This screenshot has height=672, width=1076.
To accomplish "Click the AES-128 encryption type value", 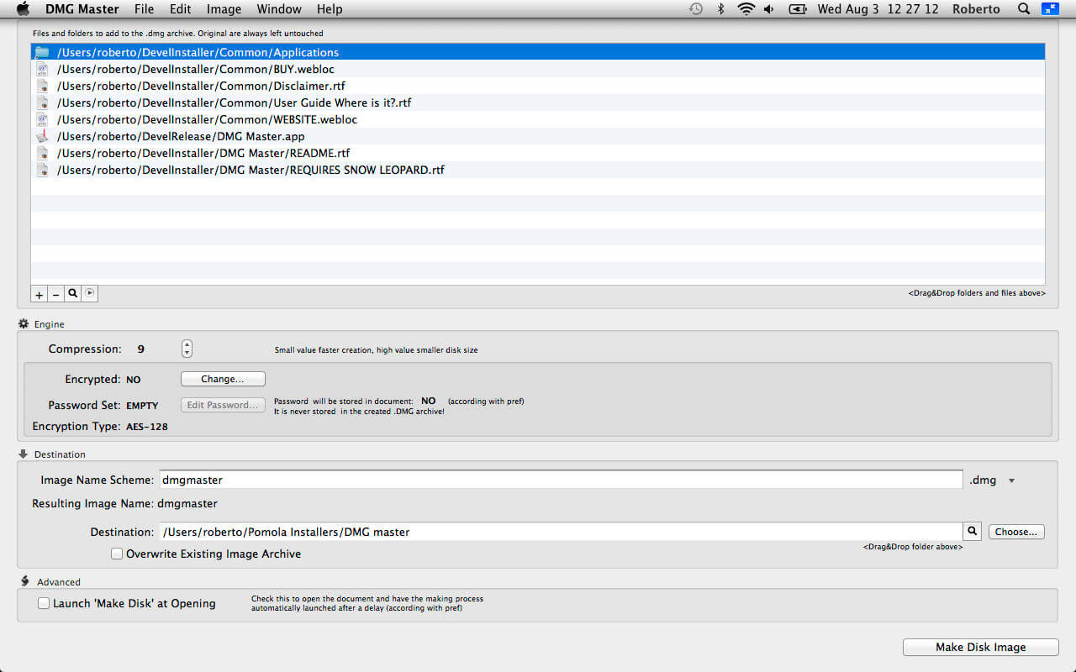I will click(x=147, y=427).
